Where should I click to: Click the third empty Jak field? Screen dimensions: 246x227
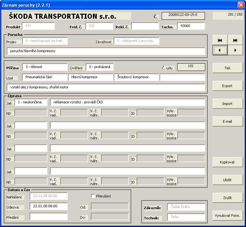(31, 148)
